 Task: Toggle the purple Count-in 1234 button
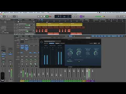pos(81,16)
